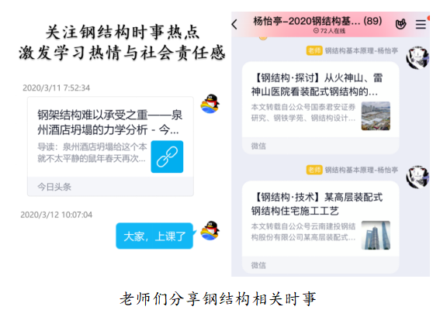Screen dimensions: 433x317
Task: Tap the chat group title 杨怡亭-2020钢结构基
Action: (x=307, y=21)
